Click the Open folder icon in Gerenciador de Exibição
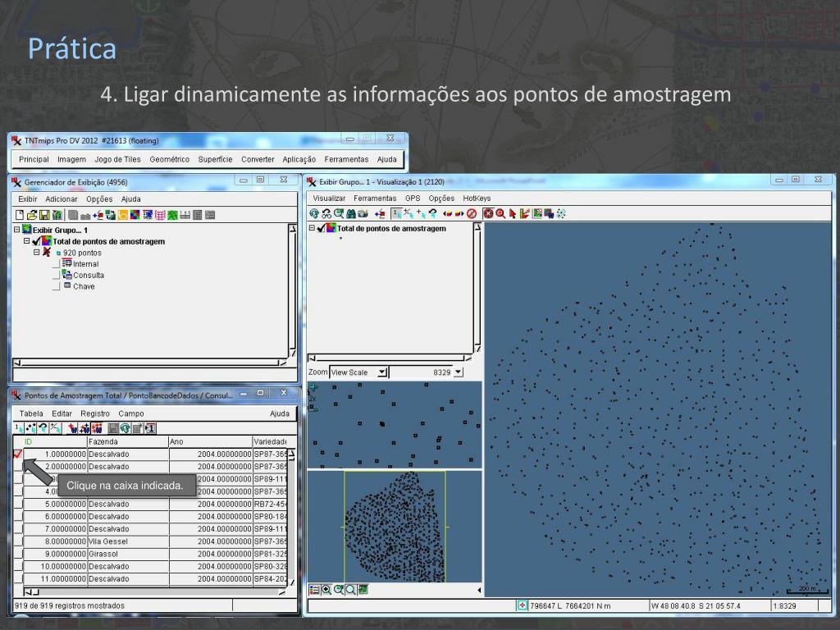The image size is (840, 630). point(32,215)
